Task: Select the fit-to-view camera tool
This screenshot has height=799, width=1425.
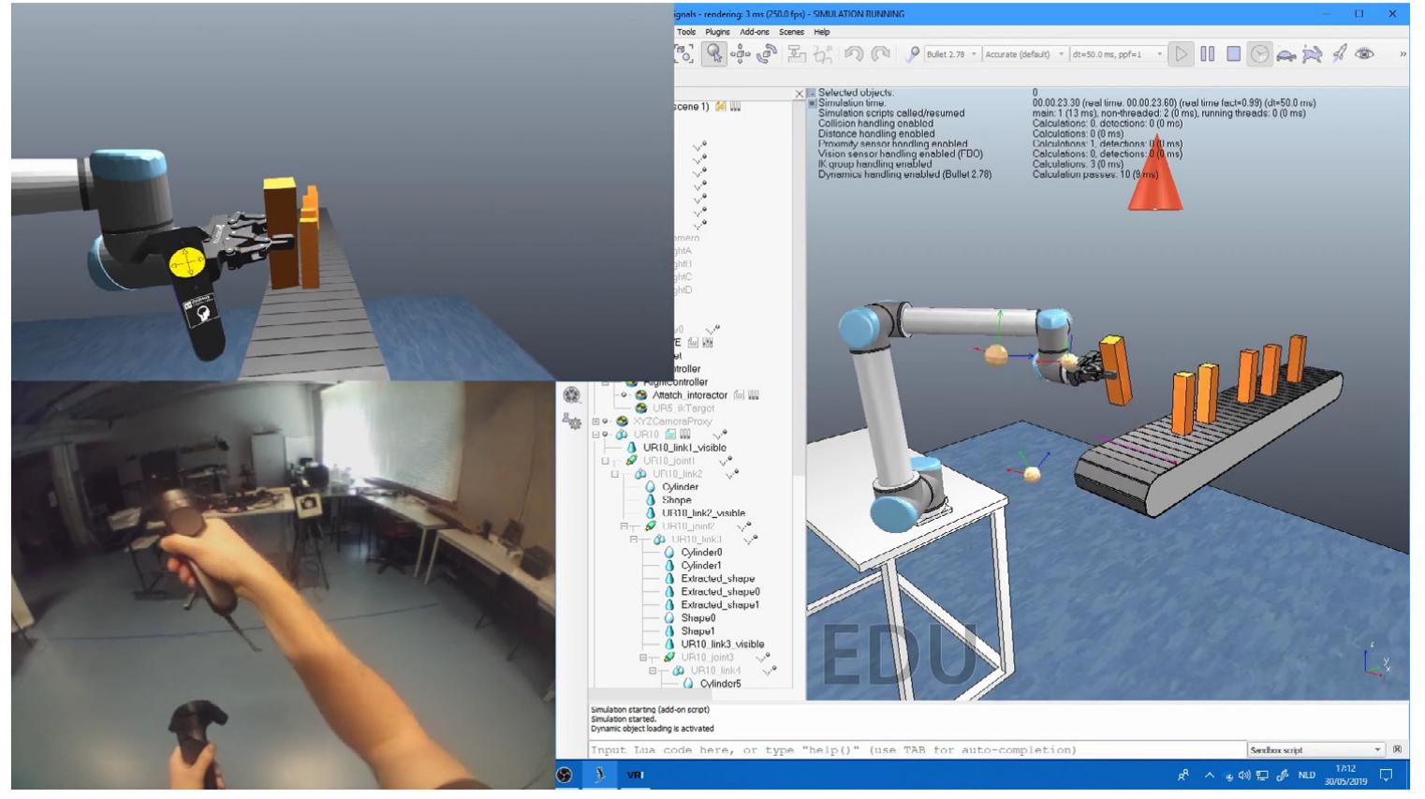Action: click(x=684, y=54)
